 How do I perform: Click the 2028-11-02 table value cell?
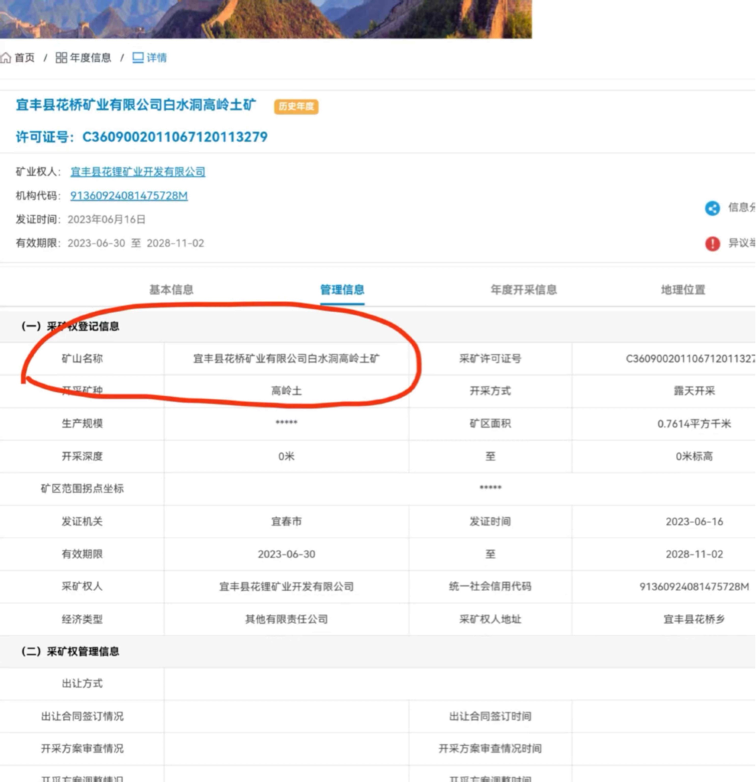pos(664,554)
